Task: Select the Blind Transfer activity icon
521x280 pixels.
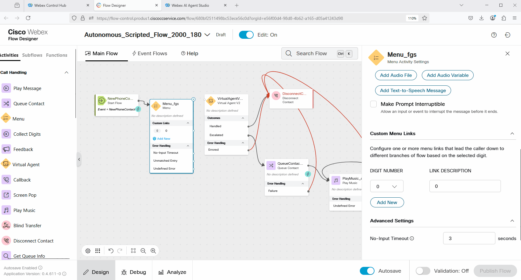Action: coord(6,226)
